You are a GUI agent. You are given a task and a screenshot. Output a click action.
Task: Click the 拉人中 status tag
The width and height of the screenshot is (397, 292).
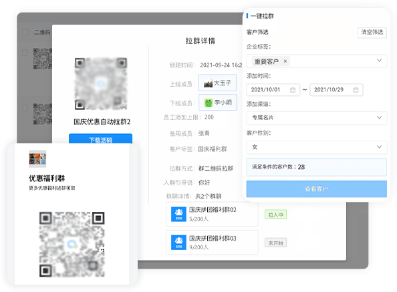275,215
